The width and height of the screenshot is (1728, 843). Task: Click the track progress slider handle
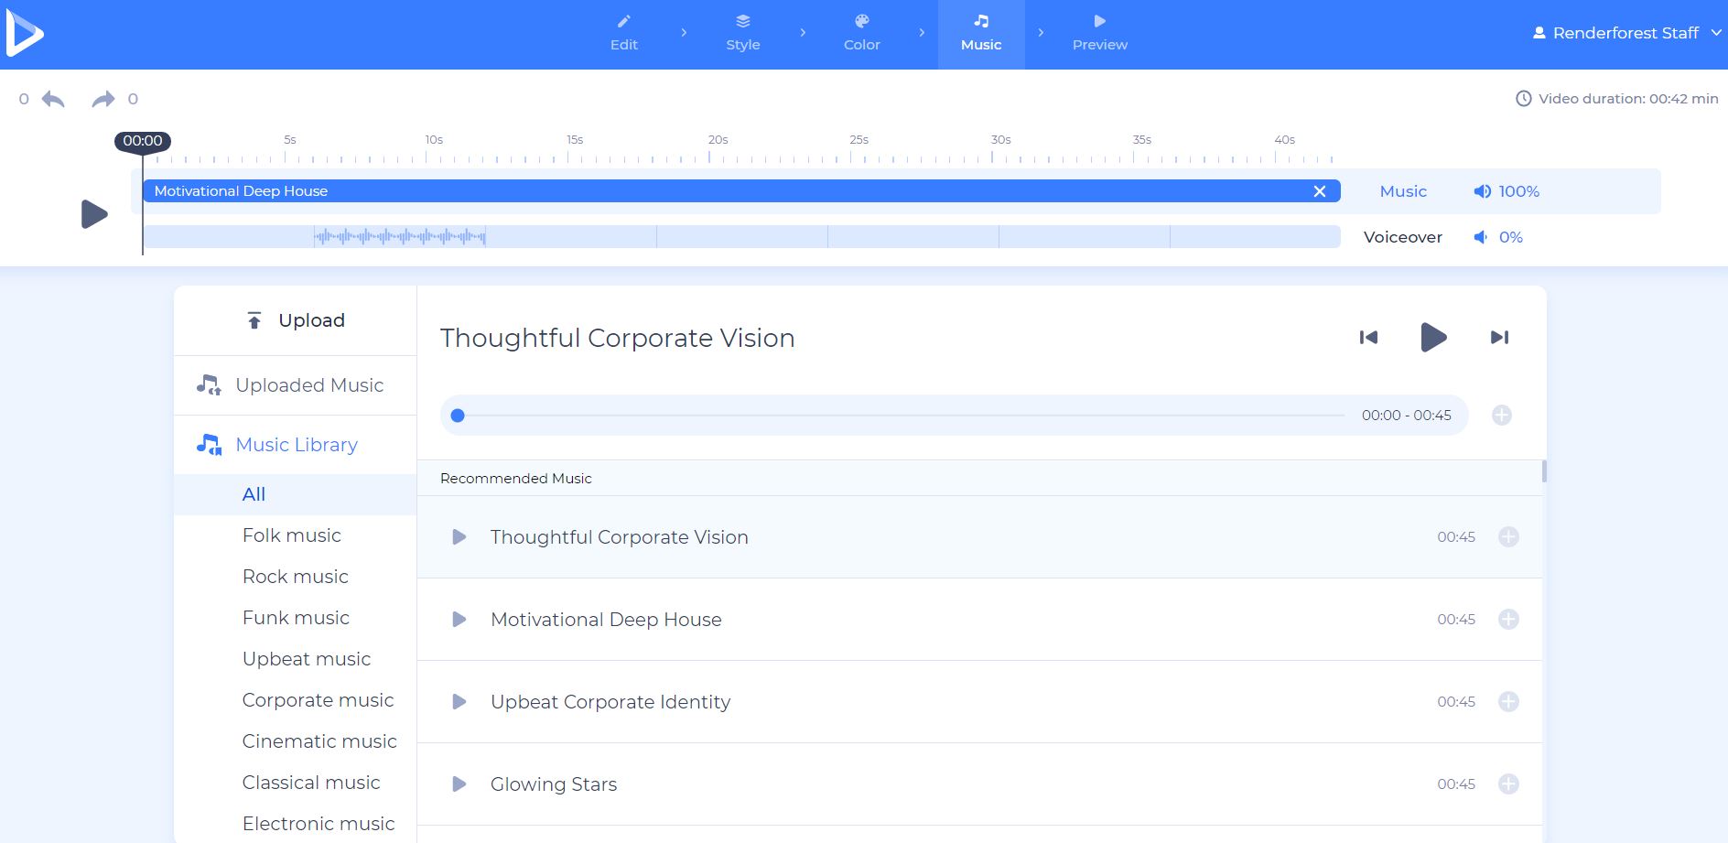click(459, 416)
